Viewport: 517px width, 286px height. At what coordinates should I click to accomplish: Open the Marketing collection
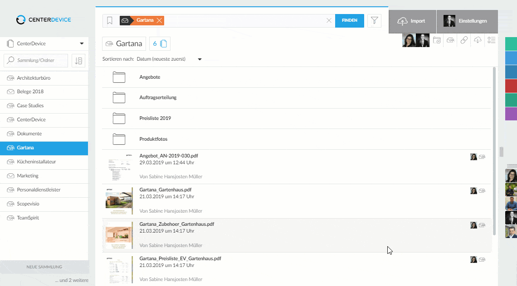coord(44,176)
